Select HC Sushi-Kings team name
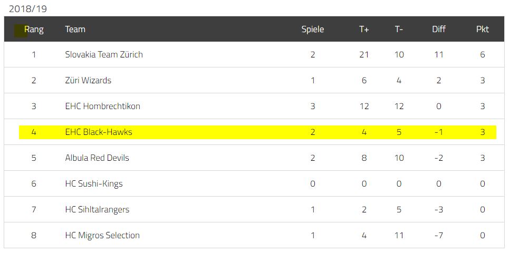510x253 pixels. pos(94,184)
